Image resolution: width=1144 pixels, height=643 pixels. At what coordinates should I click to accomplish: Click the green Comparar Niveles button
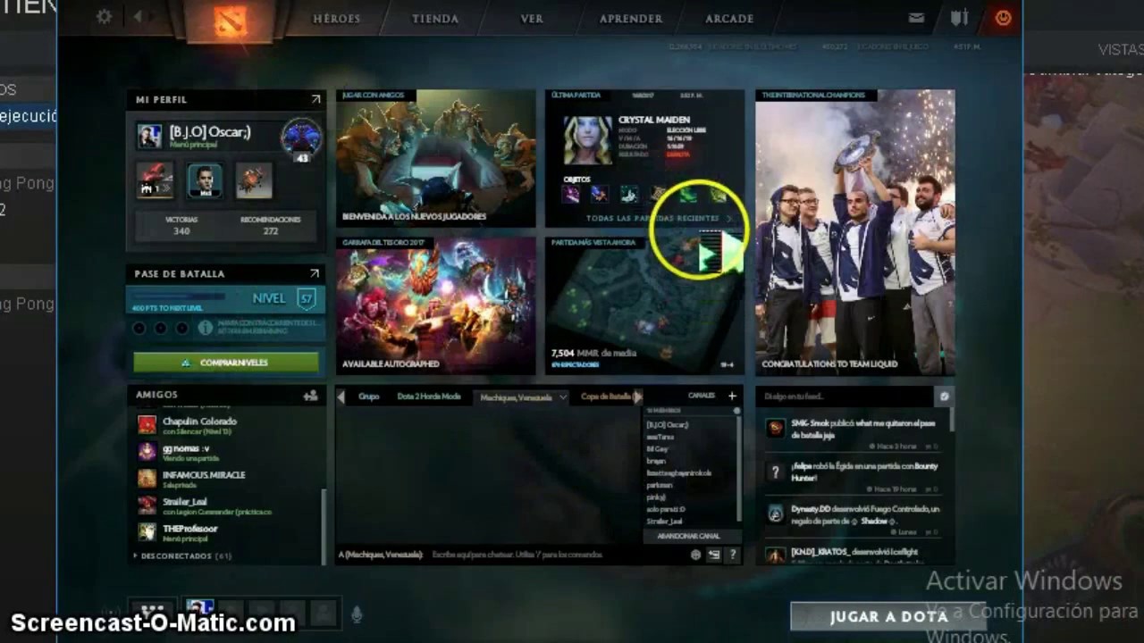point(225,363)
